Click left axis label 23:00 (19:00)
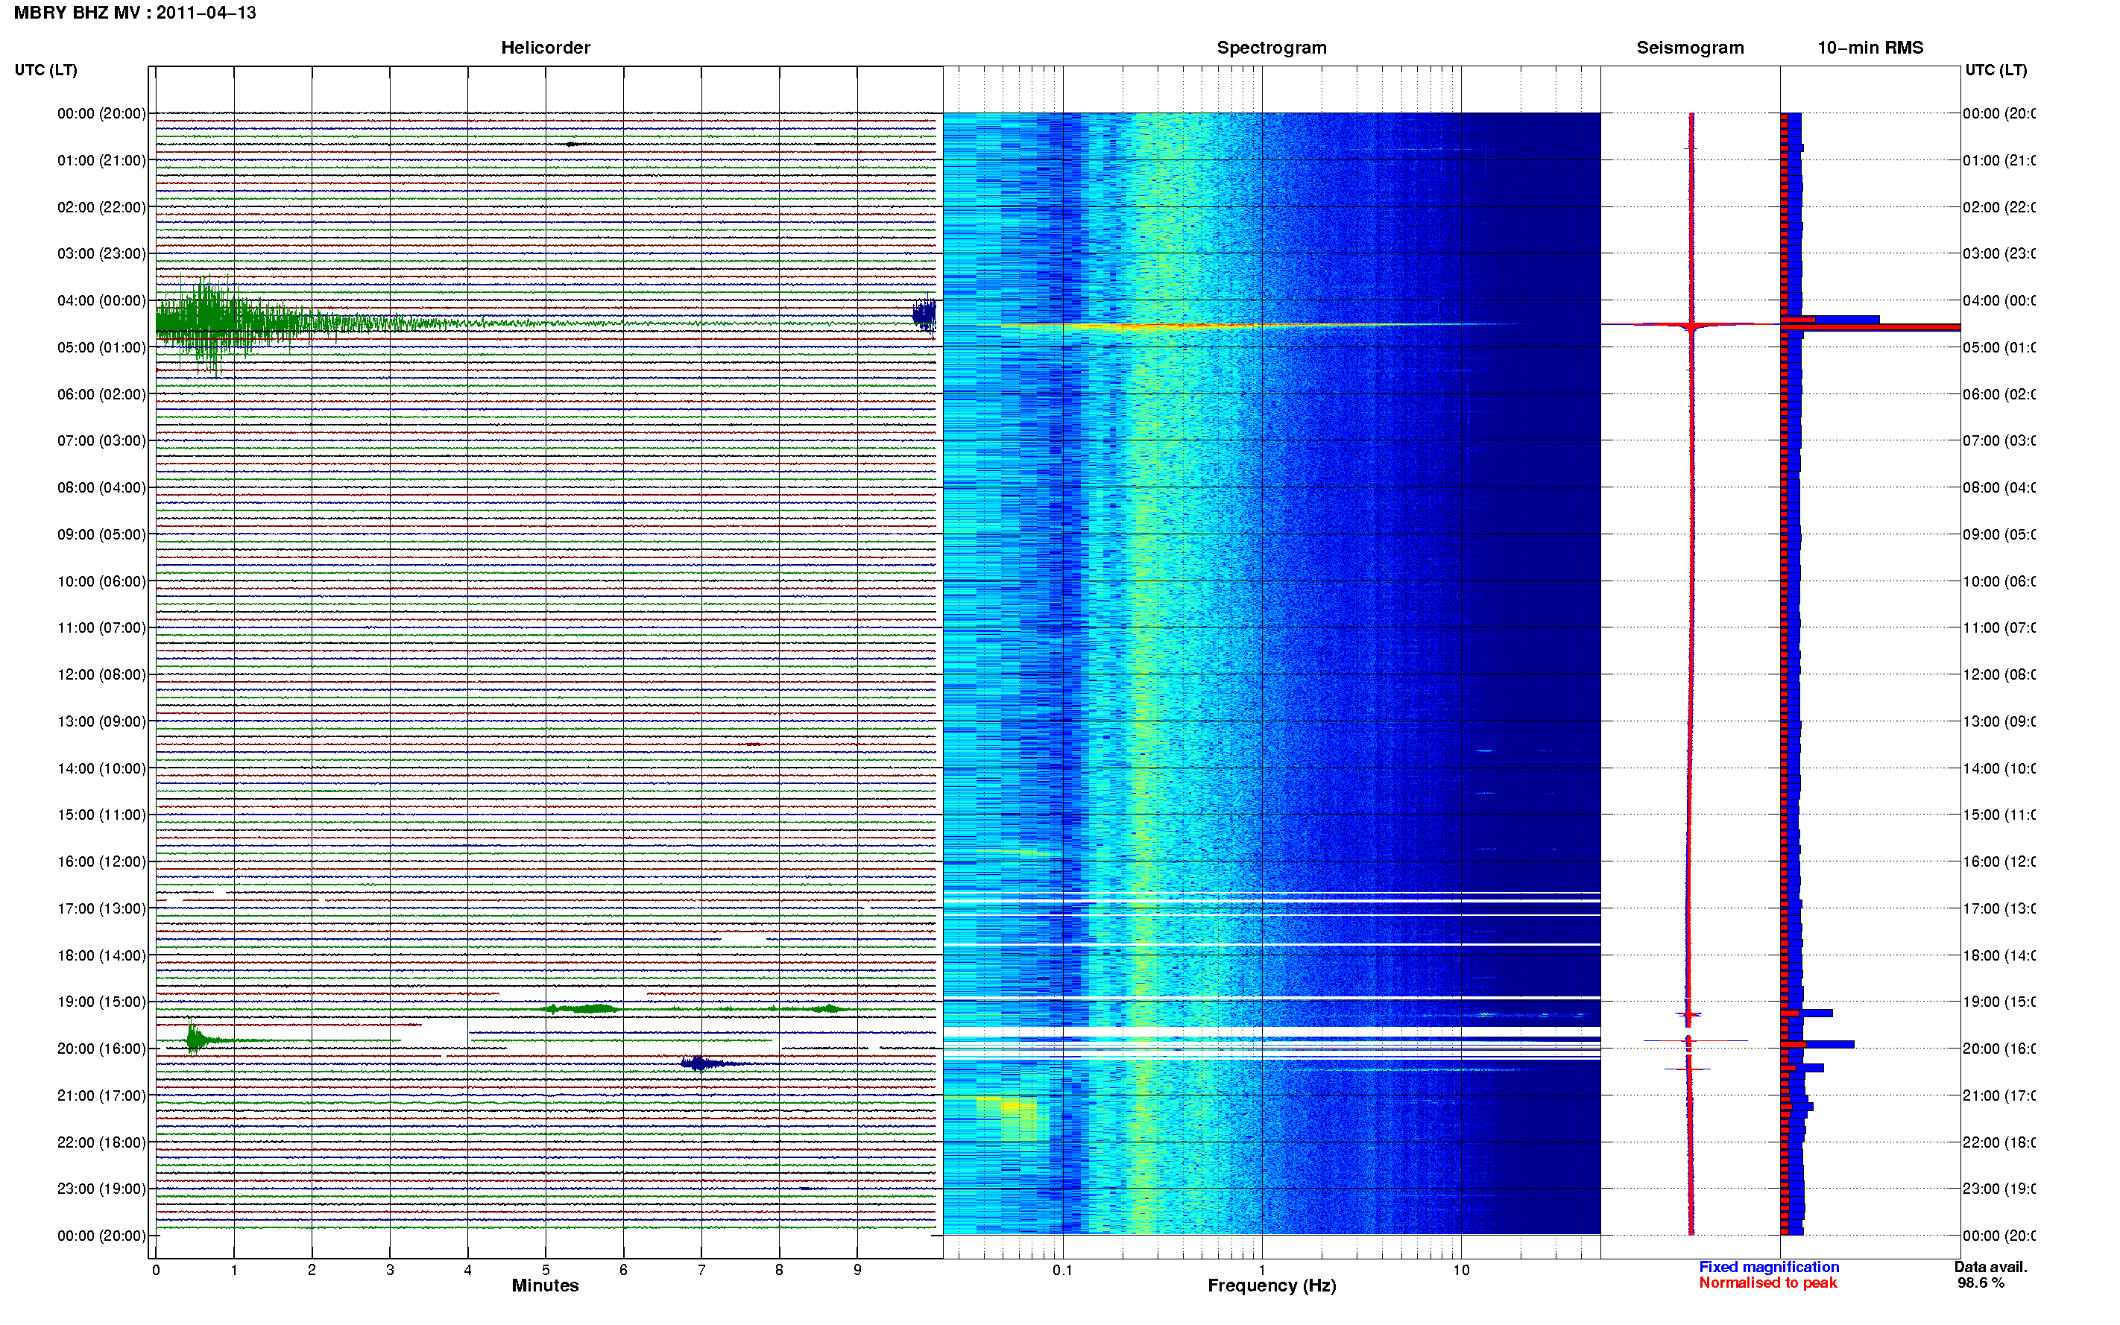 click(101, 1189)
